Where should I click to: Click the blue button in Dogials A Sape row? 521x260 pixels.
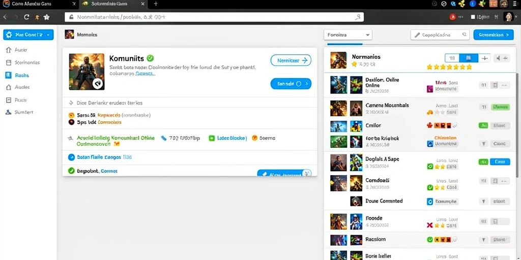coord(500,161)
